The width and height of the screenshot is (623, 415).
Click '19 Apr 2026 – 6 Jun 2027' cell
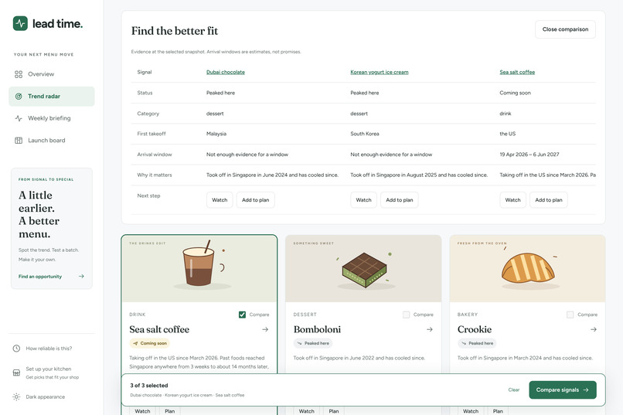click(529, 155)
